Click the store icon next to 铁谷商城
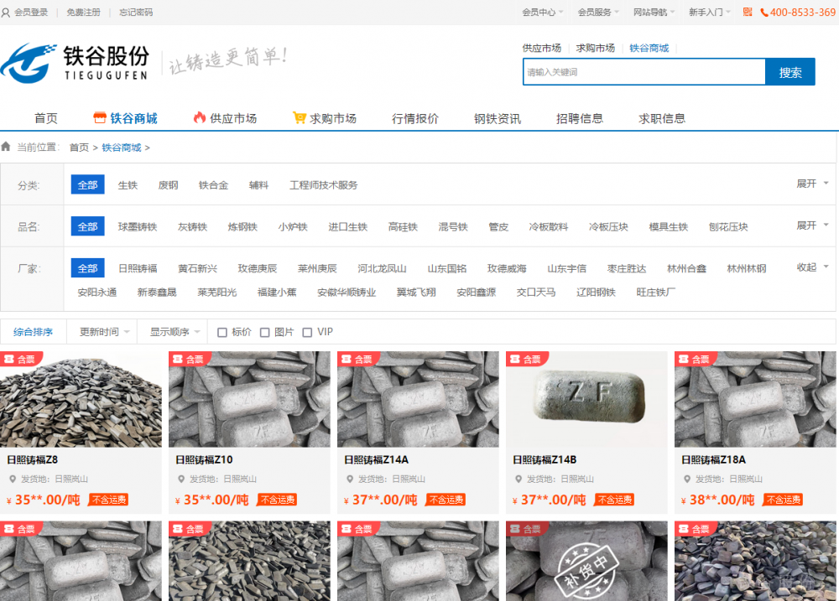This screenshot has height=601, width=839. coord(100,118)
